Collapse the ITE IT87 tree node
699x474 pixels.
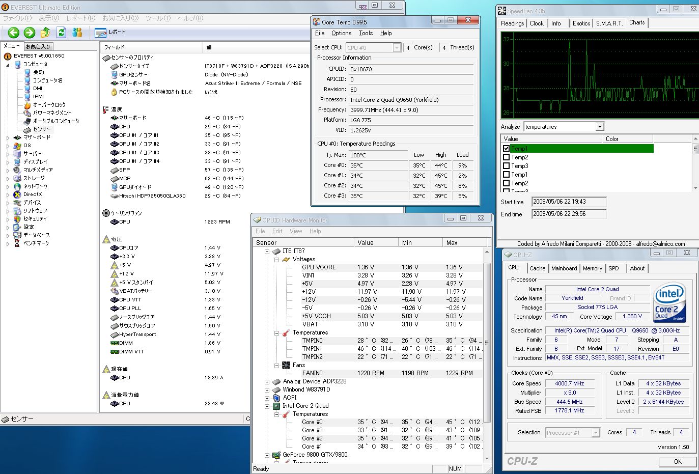pyautogui.click(x=267, y=251)
